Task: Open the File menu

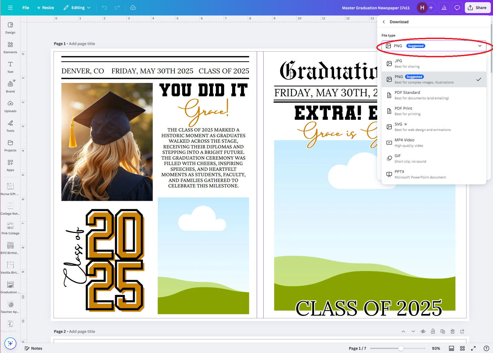Action: point(26,8)
